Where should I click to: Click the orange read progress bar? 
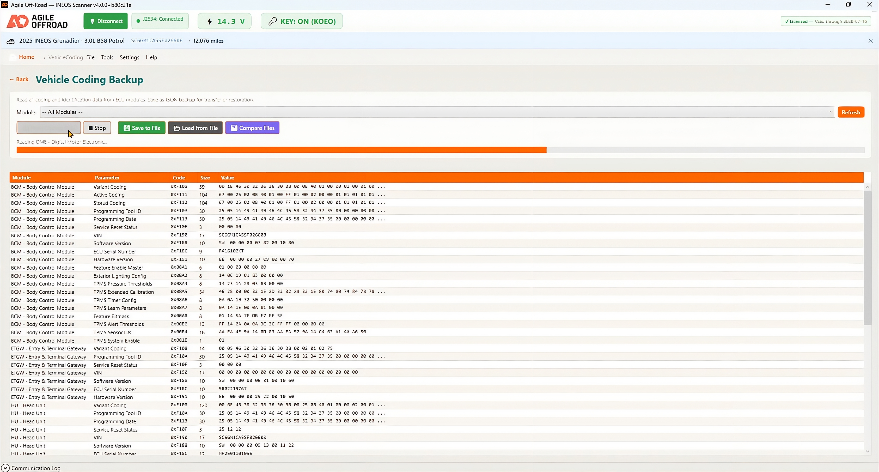coord(282,150)
